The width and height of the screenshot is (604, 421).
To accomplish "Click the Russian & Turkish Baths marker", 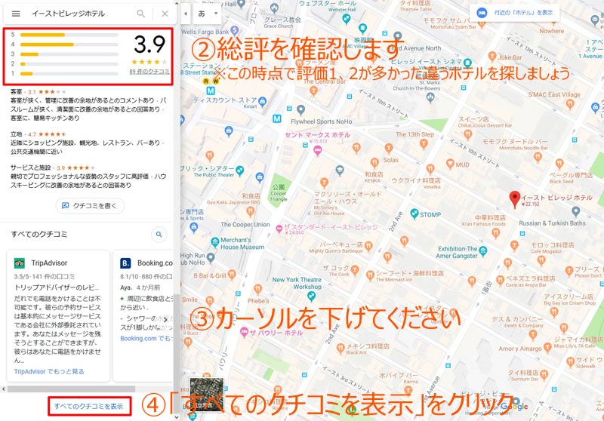I will (x=576, y=211).
